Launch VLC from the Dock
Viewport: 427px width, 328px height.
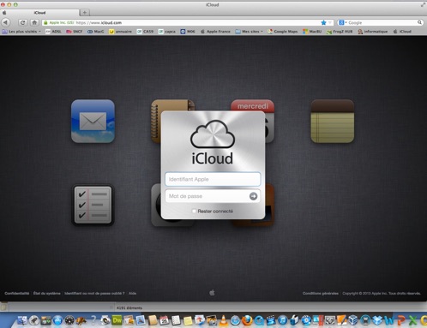point(224,320)
